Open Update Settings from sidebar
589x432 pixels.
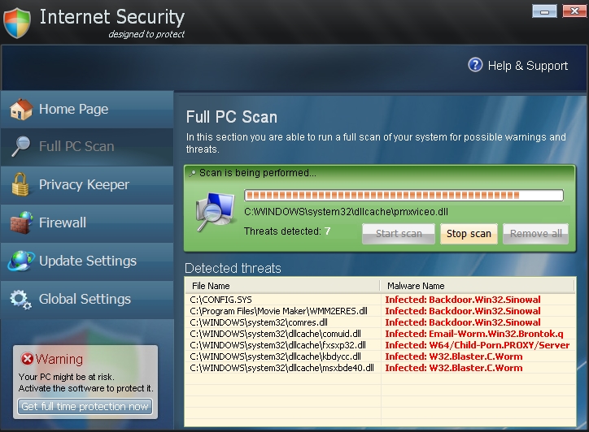pyautogui.click(x=87, y=261)
